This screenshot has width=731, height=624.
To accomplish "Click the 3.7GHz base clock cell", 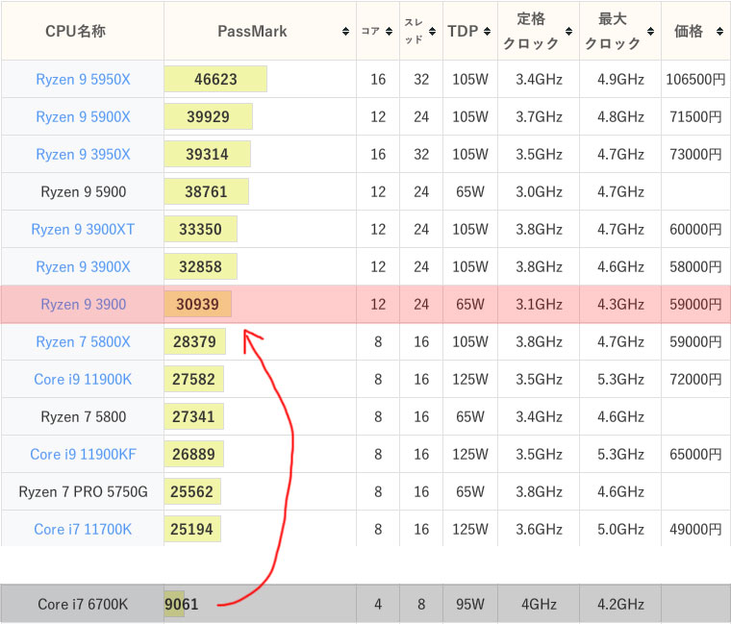I will coord(539,116).
